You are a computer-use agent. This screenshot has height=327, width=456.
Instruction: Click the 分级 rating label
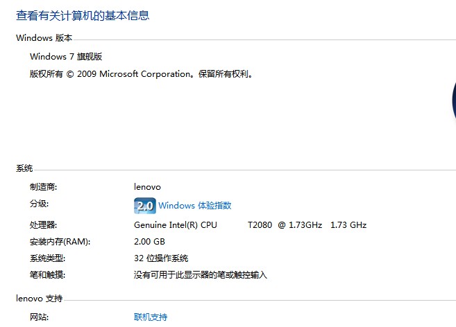tap(39, 204)
